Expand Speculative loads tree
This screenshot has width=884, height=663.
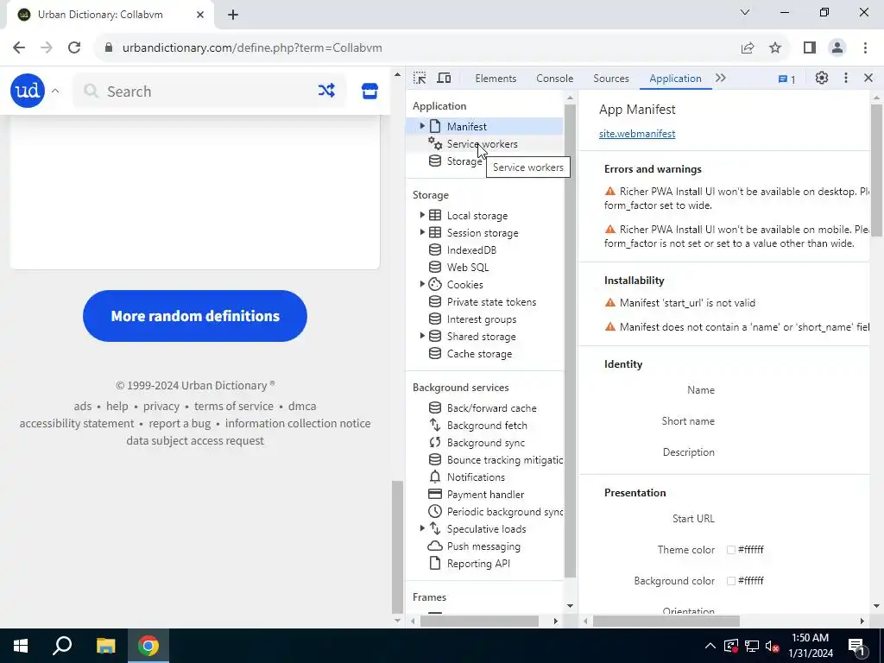coord(421,529)
